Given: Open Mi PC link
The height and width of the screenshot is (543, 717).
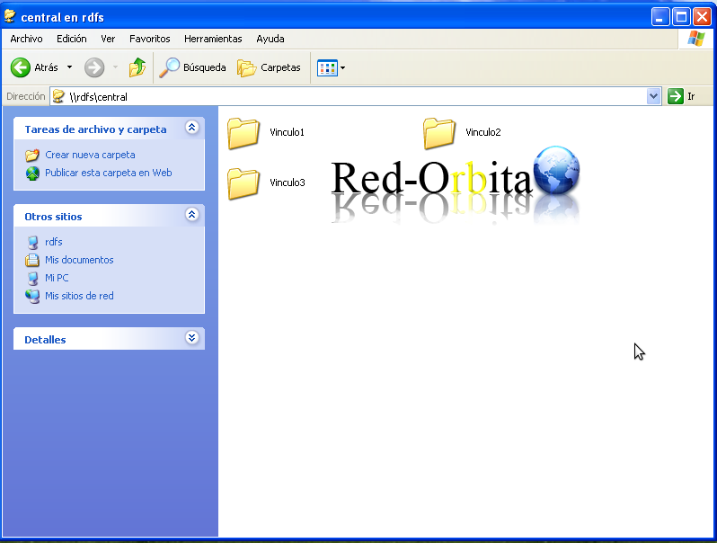Looking at the screenshot, I should point(57,278).
